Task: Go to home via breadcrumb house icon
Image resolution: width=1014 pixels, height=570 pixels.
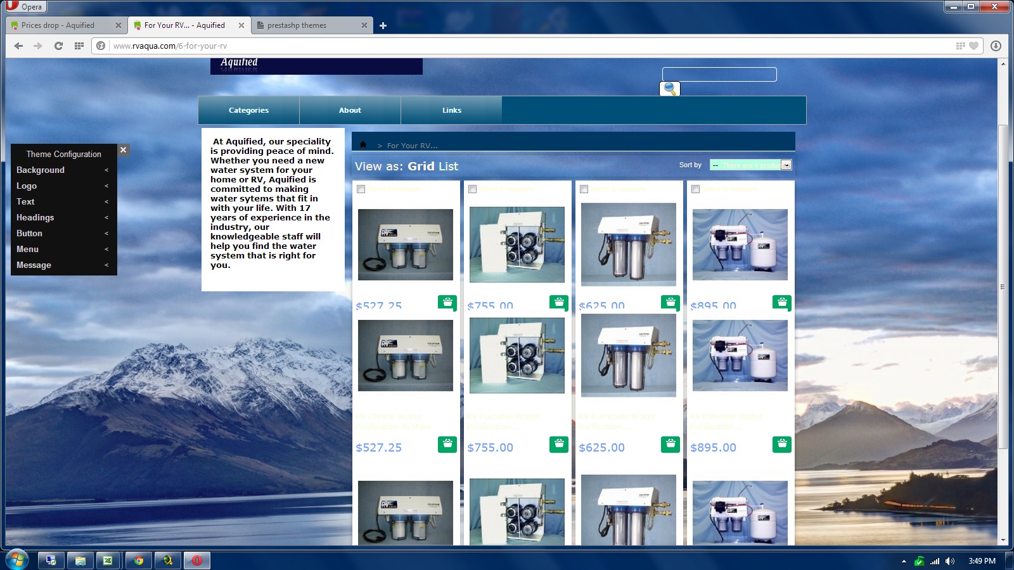Action: click(363, 145)
